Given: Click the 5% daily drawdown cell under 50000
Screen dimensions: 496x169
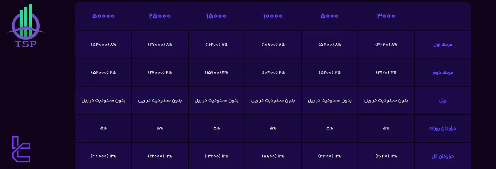Looking at the screenshot, I should point(103,128).
